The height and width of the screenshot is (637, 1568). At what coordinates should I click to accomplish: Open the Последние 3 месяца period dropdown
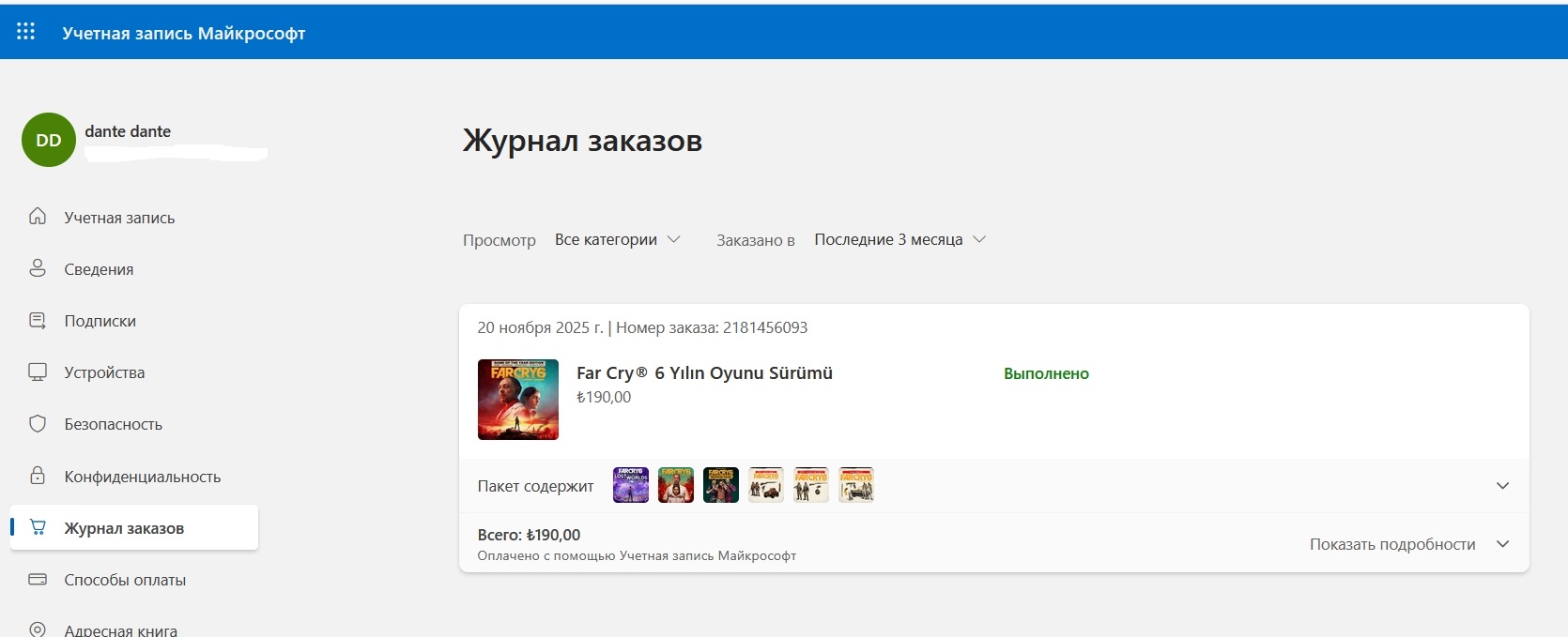[x=899, y=239]
